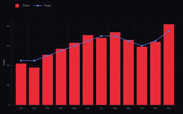183x114 pixels.
Task: Click the Sep axis label
Action: [x=128, y=108]
